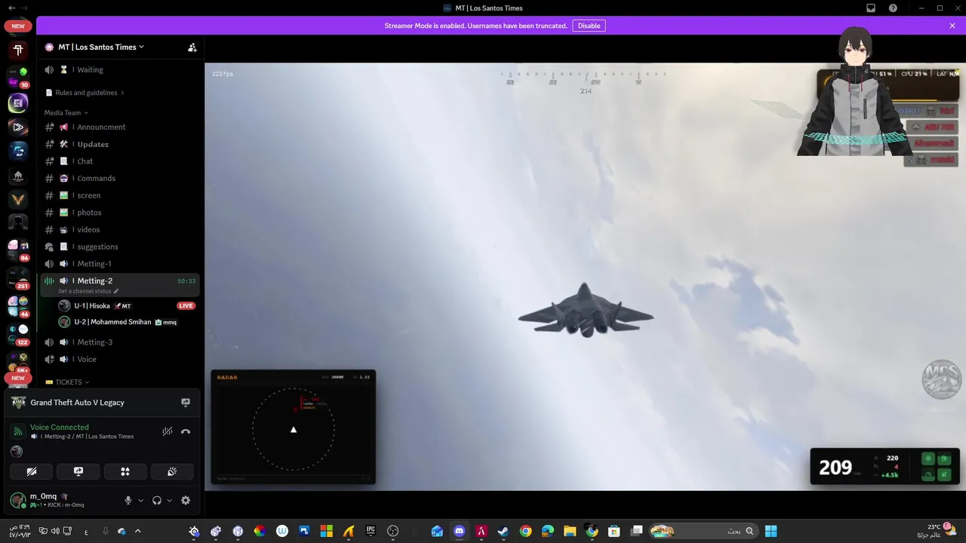Open Google Chrome from the taskbar

(525, 531)
